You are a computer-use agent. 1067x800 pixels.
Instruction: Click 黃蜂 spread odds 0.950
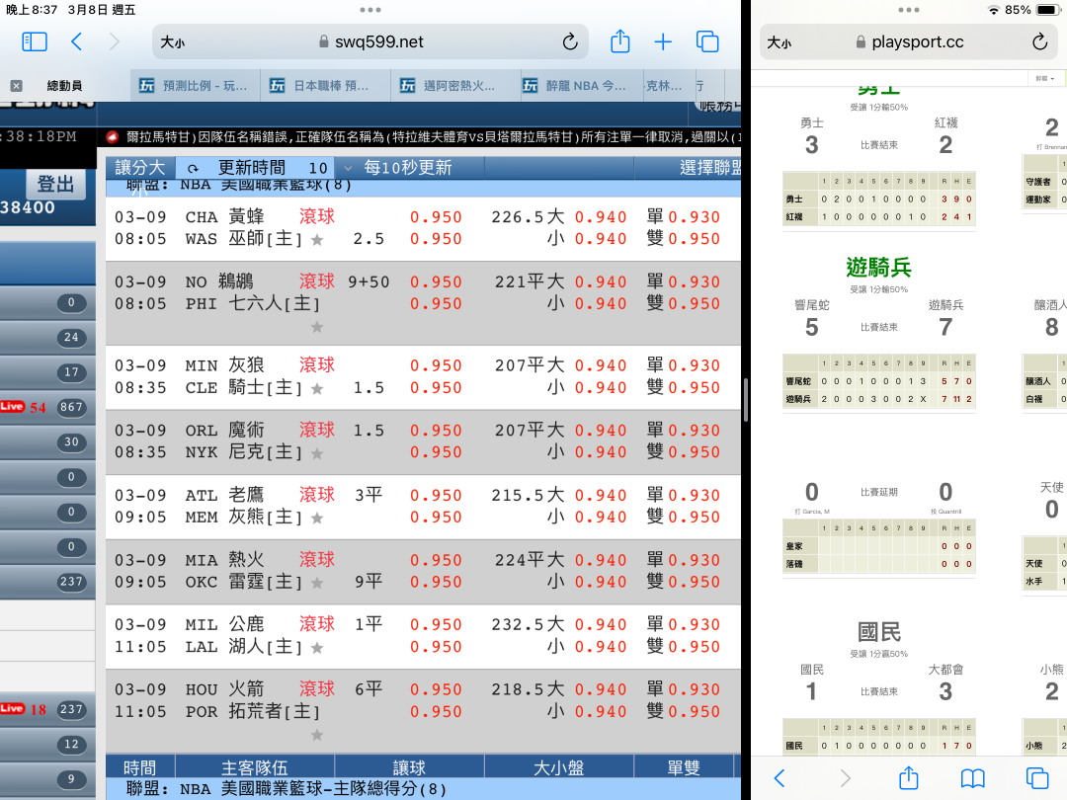(436, 217)
